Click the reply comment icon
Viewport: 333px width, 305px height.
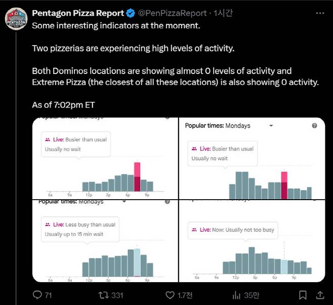[37, 294]
